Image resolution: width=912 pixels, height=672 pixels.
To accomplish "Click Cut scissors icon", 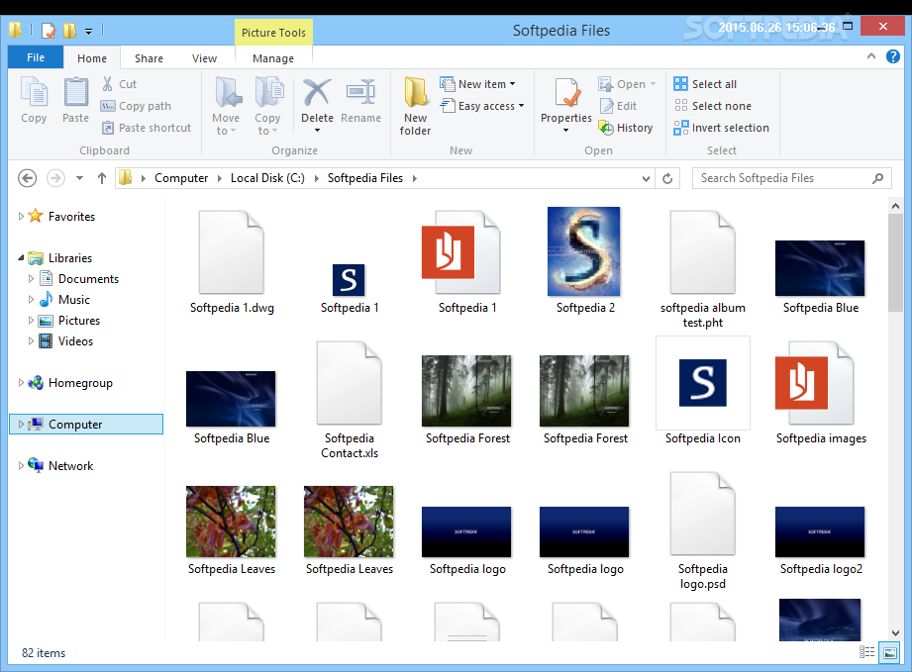I will [x=108, y=84].
